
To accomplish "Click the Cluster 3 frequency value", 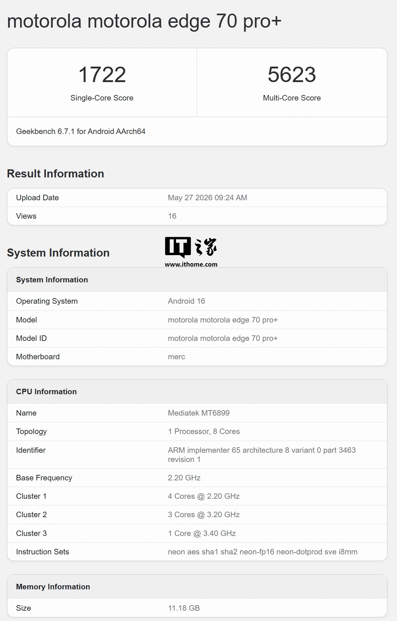I will (x=202, y=533).
